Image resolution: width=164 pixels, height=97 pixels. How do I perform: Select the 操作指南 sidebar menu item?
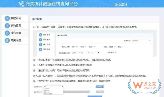click(15, 33)
